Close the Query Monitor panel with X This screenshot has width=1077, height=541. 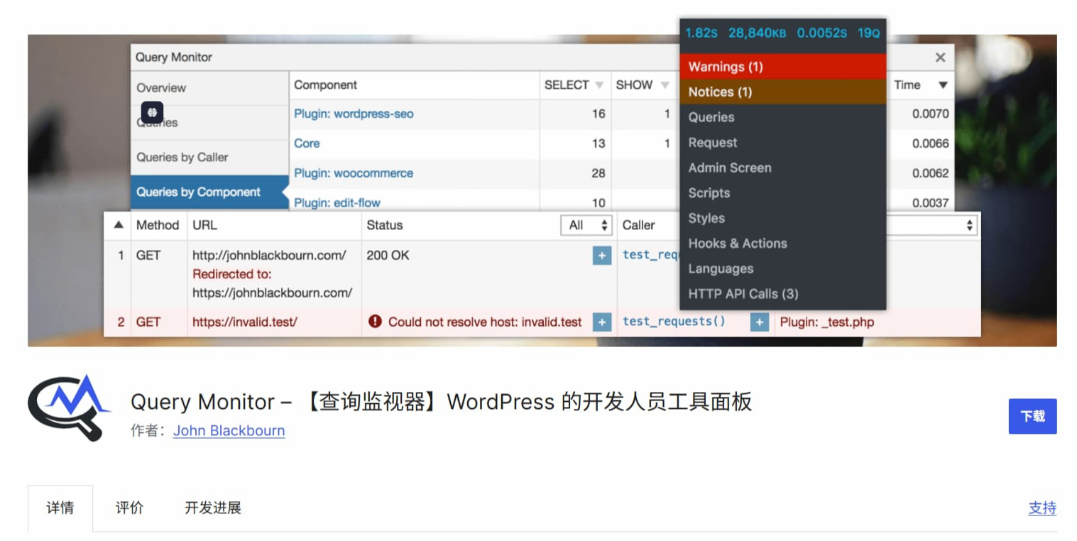tap(940, 58)
